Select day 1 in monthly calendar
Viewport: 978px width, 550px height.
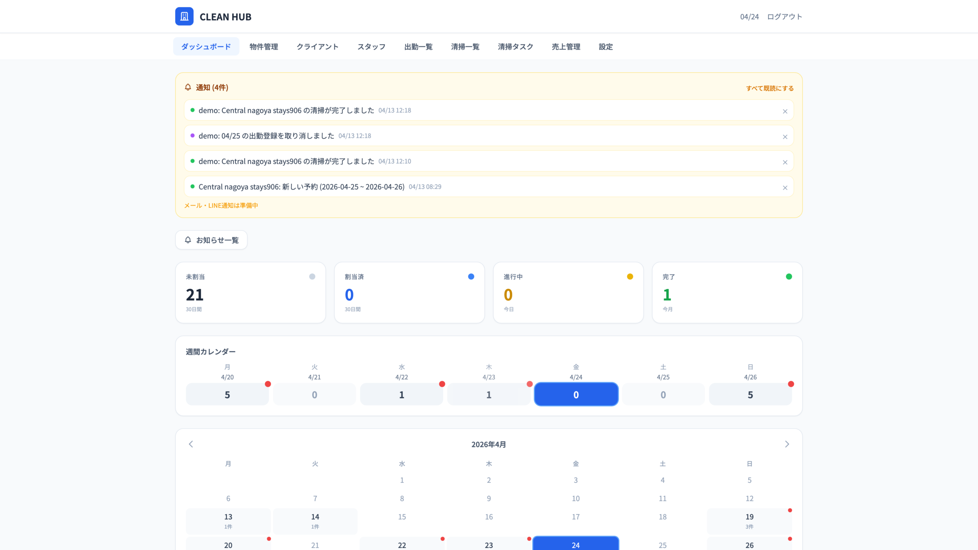(402, 480)
